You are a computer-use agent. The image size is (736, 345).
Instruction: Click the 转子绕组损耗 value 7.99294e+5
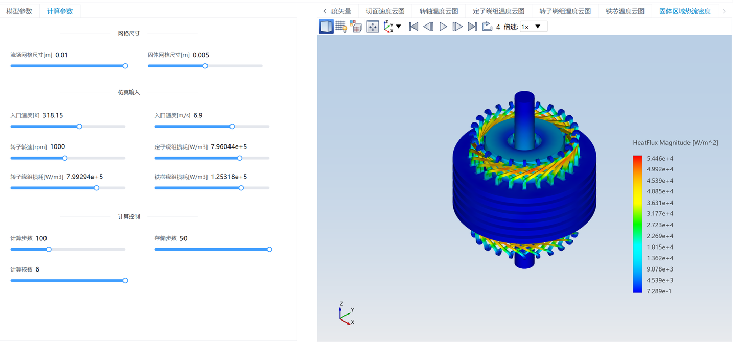pos(85,177)
